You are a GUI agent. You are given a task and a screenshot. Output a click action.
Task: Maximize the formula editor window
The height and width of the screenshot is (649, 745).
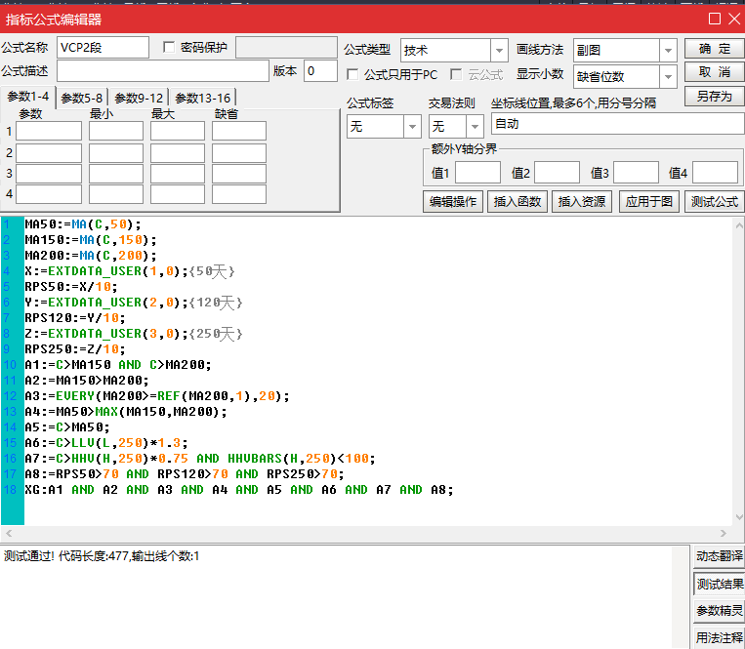(x=714, y=19)
